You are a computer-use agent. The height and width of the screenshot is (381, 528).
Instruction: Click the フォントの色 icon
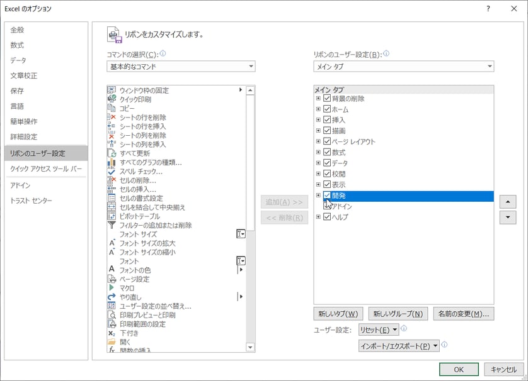pyautogui.click(x=112, y=269)
